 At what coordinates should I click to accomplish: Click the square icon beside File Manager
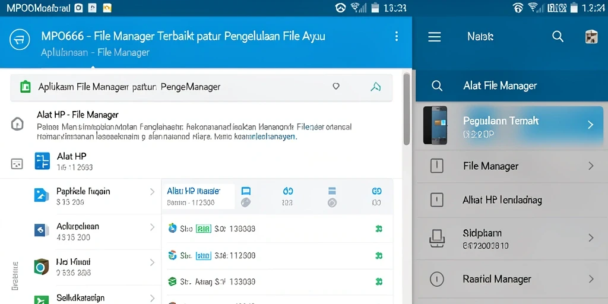click(437, 166)
